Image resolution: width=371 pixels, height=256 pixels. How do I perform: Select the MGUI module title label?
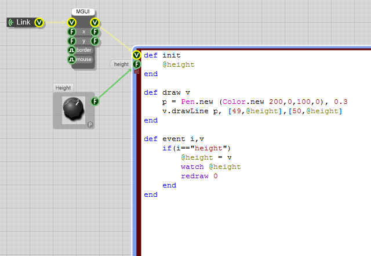pos(83,12)
